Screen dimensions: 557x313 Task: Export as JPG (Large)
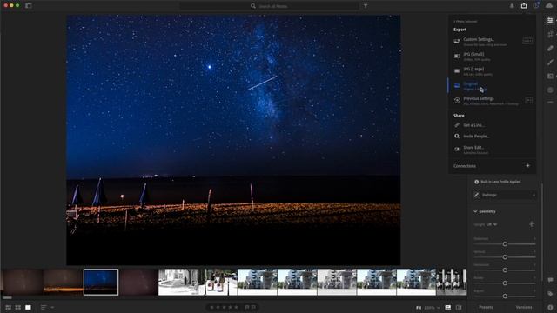pyautogui.click(x=492, y=71)
